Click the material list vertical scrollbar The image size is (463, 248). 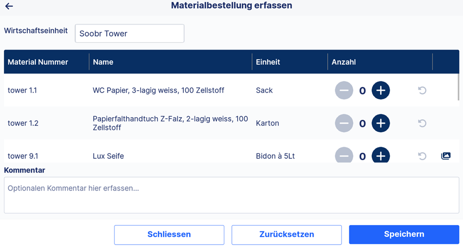(x=458, y=87)
